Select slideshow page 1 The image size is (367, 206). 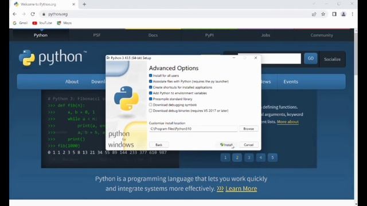[x=225, y=158]
